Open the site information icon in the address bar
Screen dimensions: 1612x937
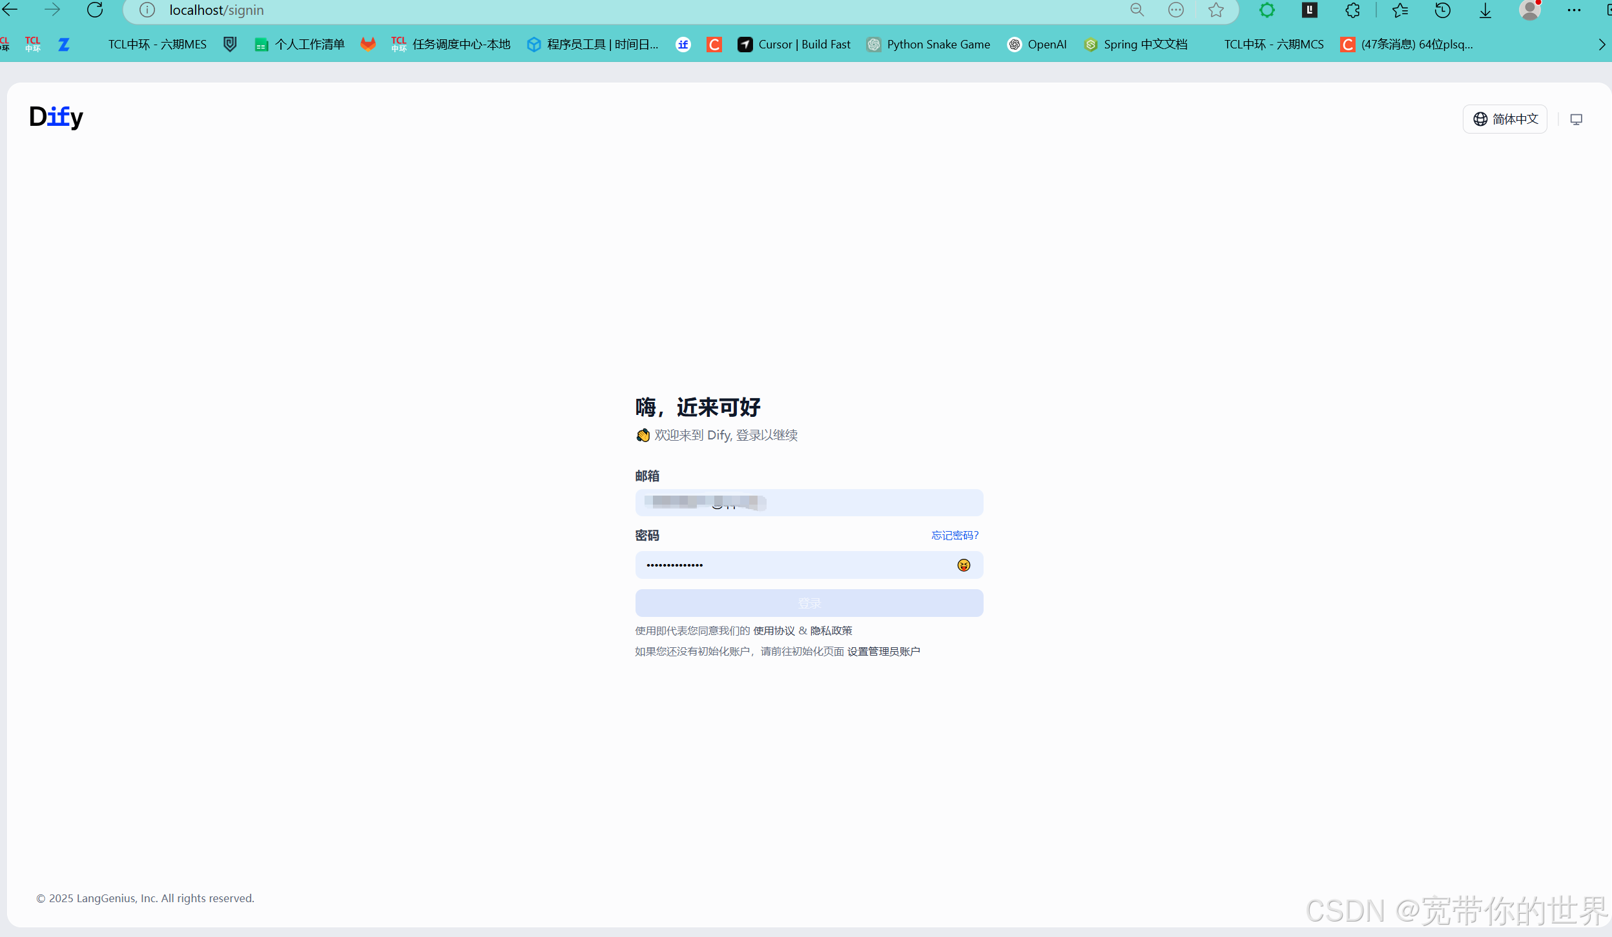[x=147, y=10]
